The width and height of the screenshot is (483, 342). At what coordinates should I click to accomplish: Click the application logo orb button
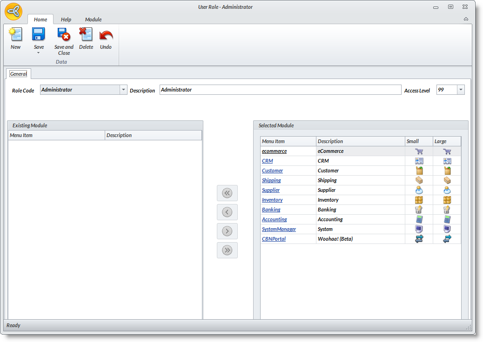pyautogui.click(x=13, y=12)
